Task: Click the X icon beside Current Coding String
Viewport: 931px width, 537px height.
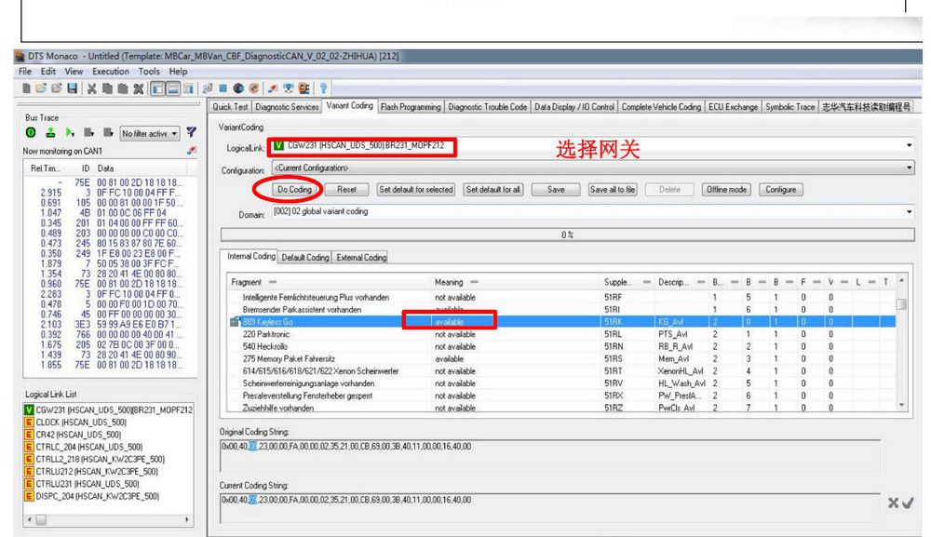Action: [x=893, y=501]
